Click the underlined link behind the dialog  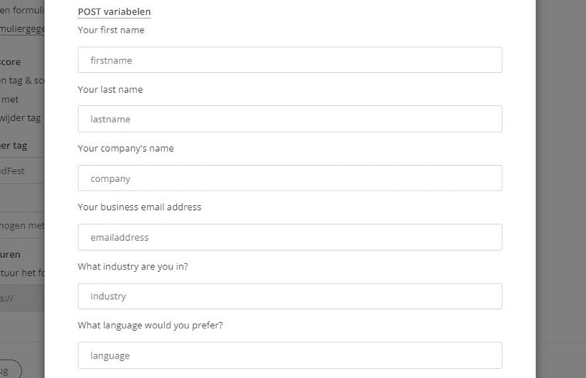pyautogui.click(x=22, y=29)
